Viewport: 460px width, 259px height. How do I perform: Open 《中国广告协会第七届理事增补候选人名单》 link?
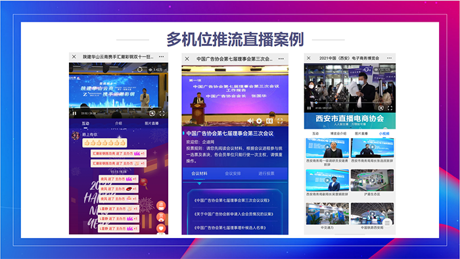click(230, 227)
